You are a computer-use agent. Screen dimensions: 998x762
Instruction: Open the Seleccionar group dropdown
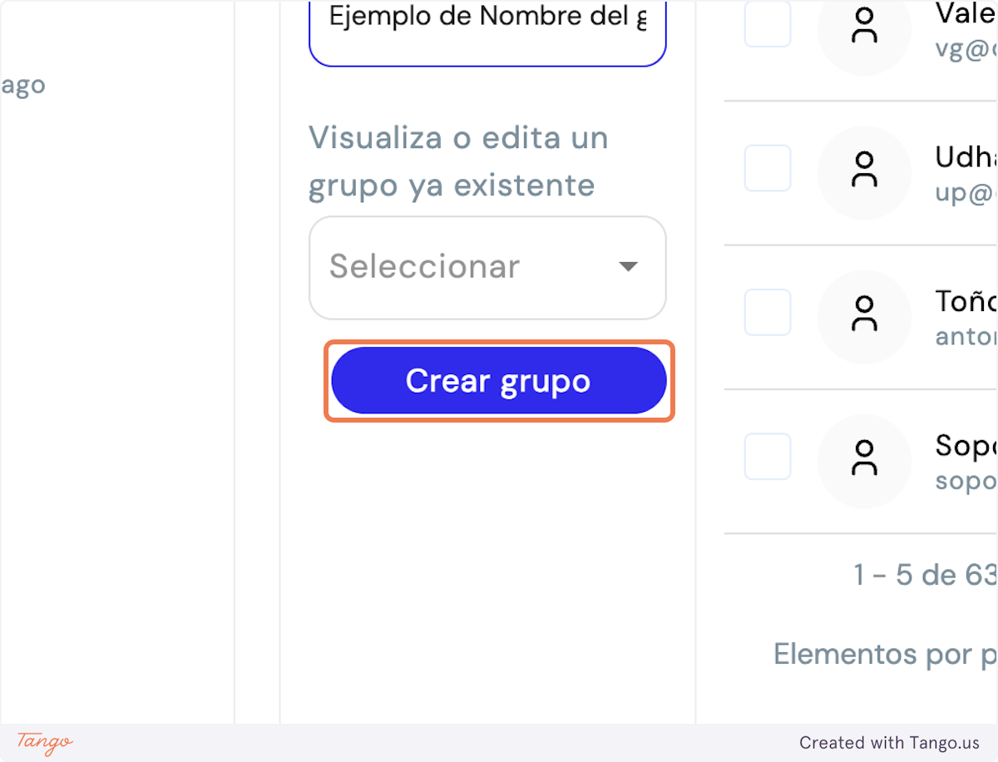pos(487,268)
